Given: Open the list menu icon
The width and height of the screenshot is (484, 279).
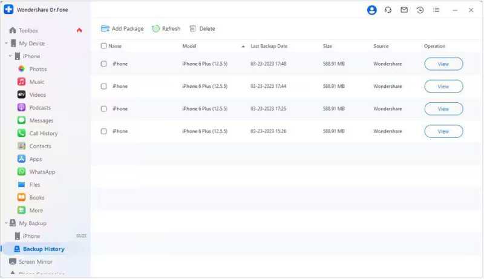Looking at the screenshot, I should point(436,10).
